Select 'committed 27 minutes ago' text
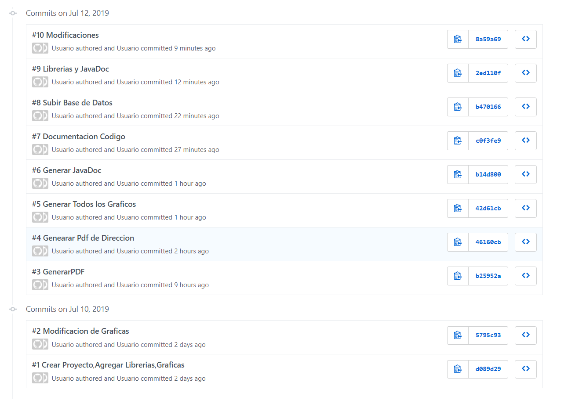Image resolution: width=575 pixels, height=404 pixels. [180, 150]
